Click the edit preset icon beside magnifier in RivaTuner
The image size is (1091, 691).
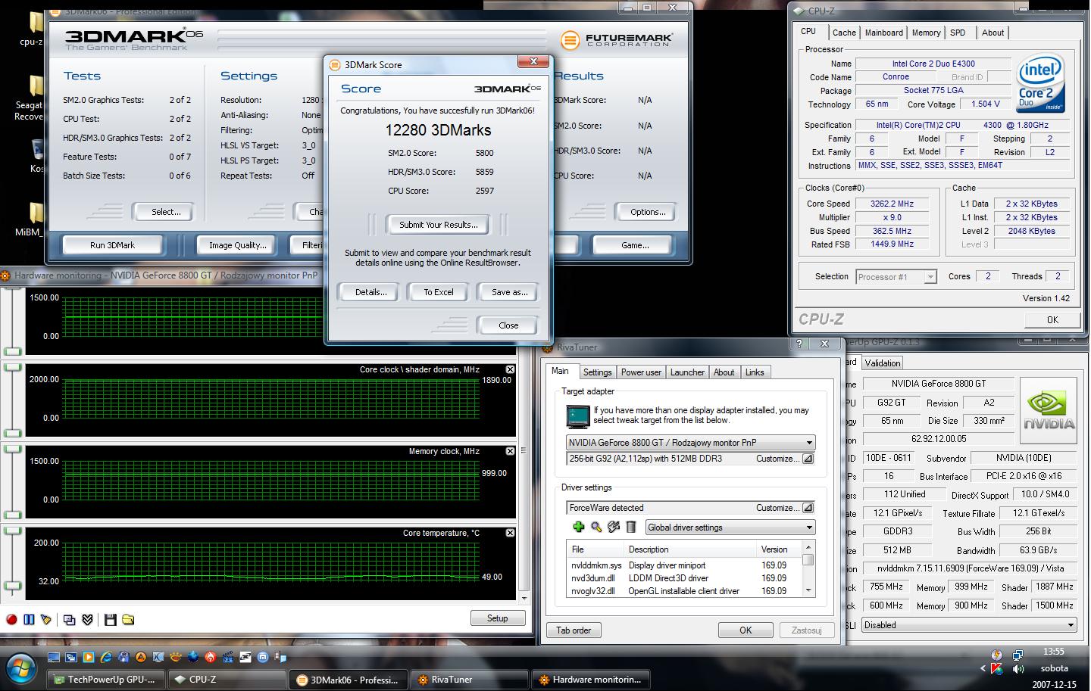click(614, 527)
